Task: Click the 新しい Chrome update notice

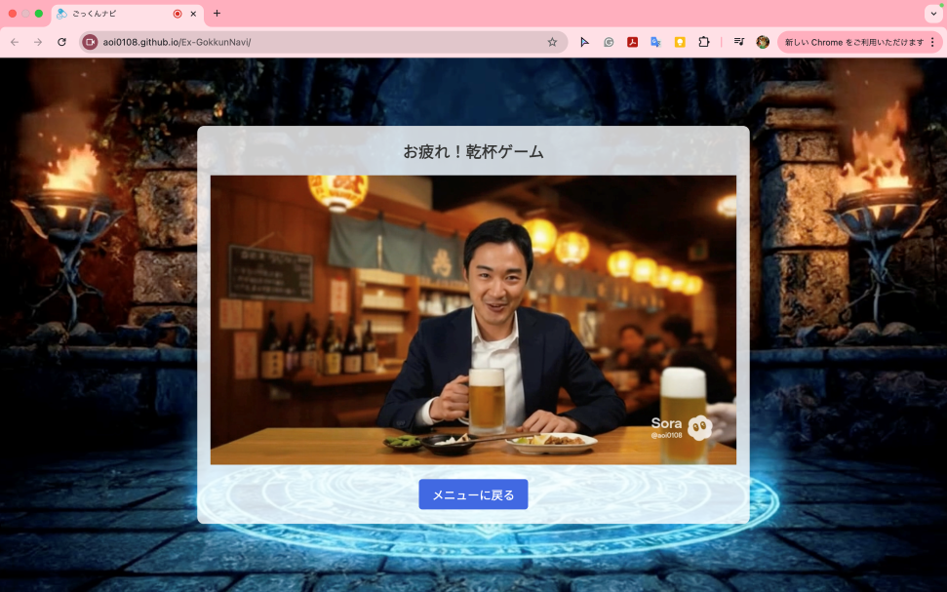Action: pos(852,42)
